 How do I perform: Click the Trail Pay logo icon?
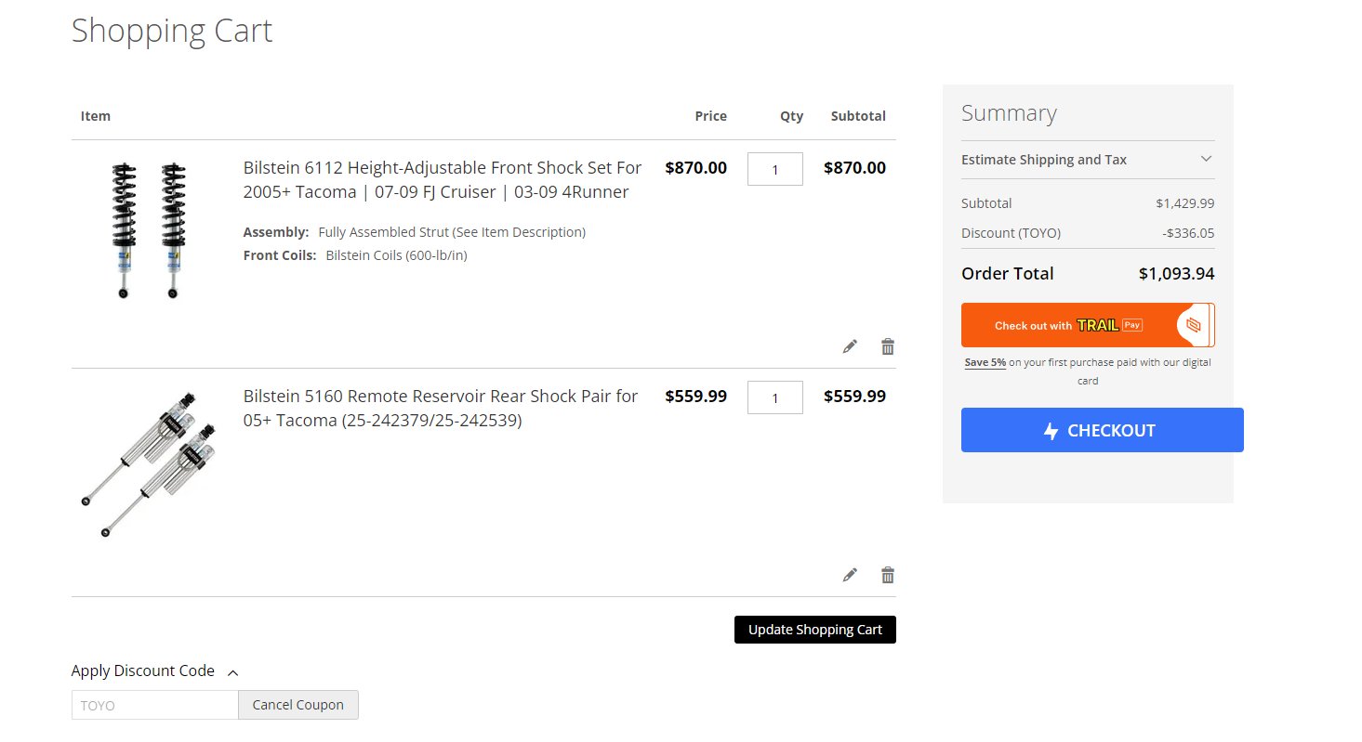[x=1194, y=325]
